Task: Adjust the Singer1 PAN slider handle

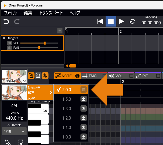Action: coord(39,48)
